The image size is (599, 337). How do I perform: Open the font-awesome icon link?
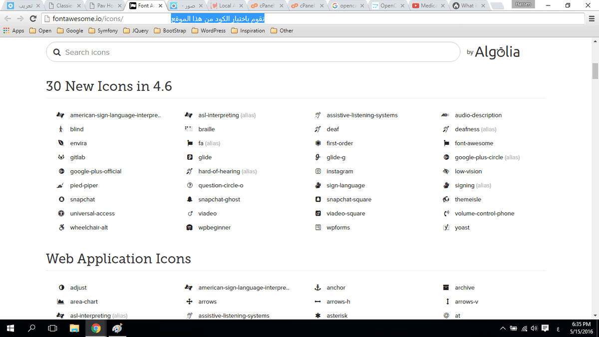point(473,143)
